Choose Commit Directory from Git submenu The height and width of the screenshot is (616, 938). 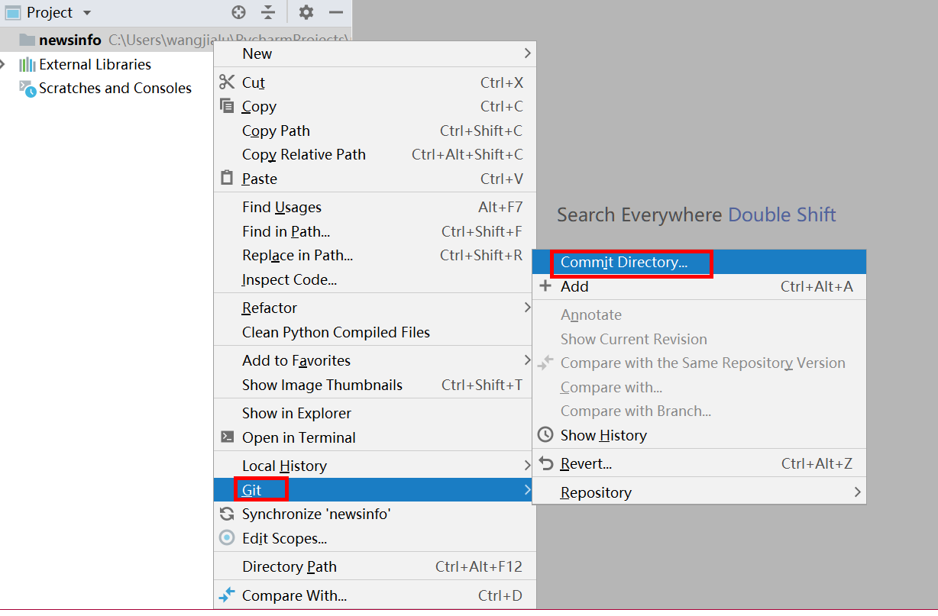pyautogui.click(x=624, y=263)
